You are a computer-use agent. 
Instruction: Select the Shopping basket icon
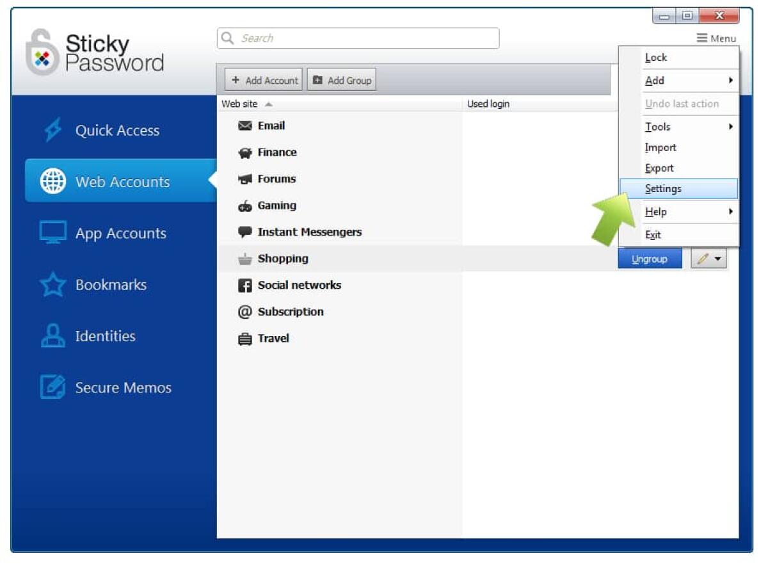tap(245, 259)
